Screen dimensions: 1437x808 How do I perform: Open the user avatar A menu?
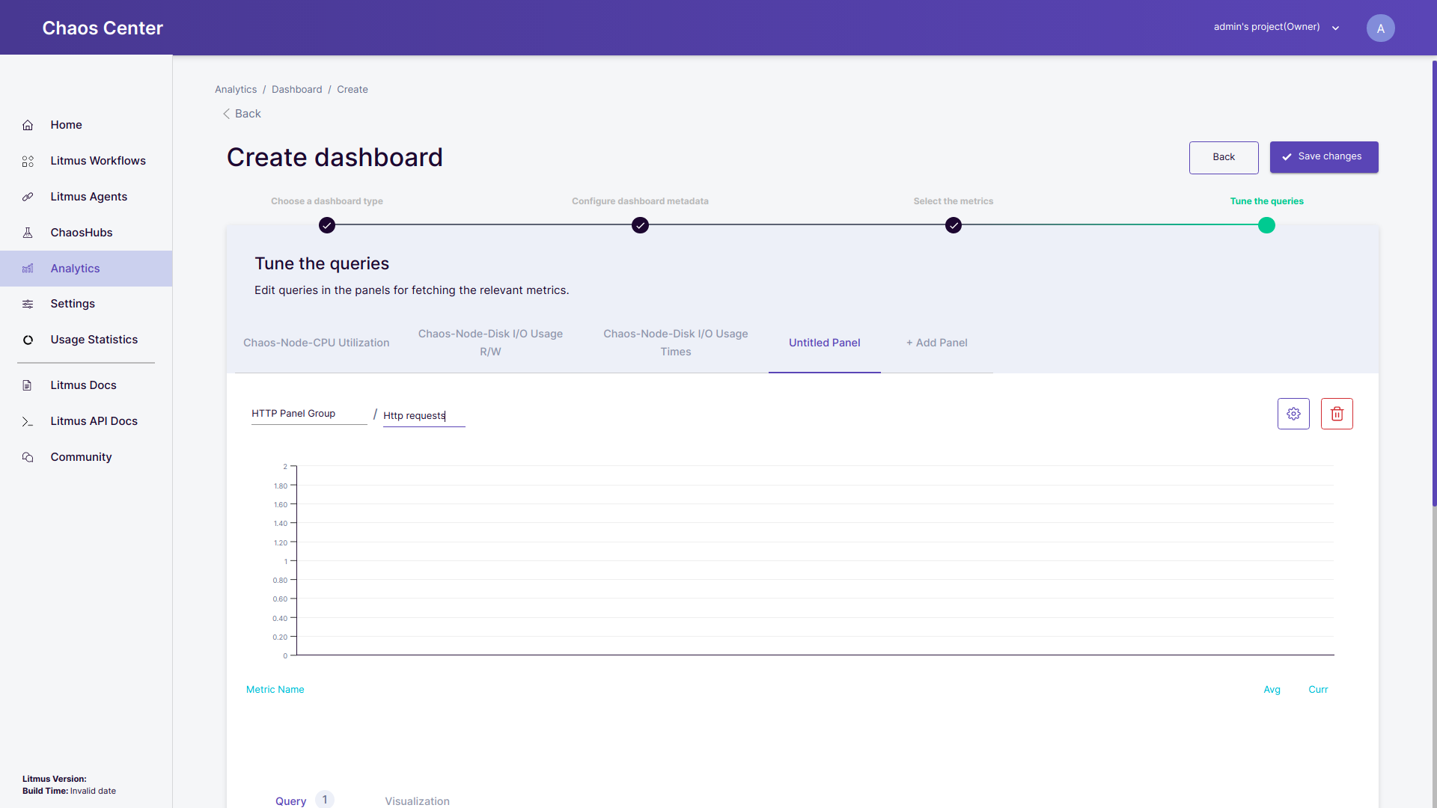1380,28
